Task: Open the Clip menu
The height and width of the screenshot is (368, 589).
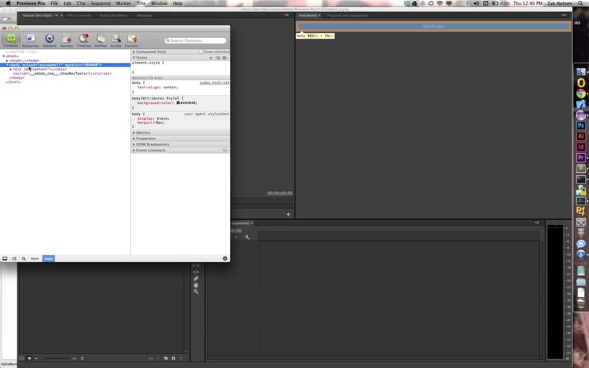Action: tap(81, 4)
